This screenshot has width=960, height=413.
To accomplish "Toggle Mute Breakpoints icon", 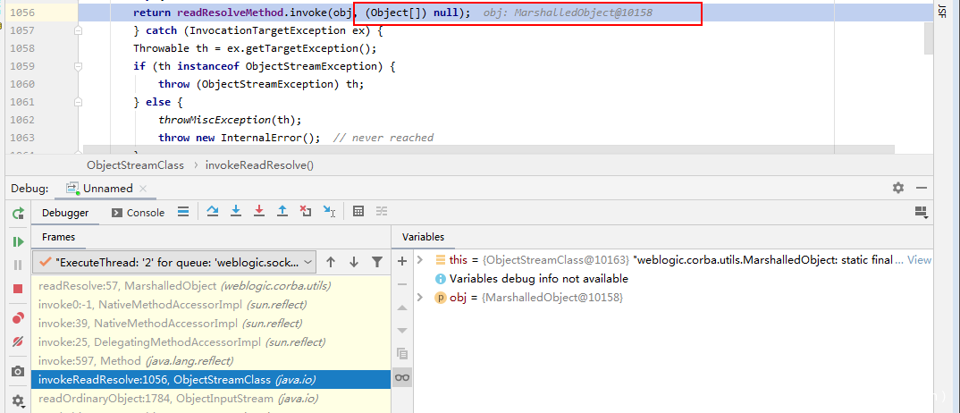I will (x=18, y=342).
